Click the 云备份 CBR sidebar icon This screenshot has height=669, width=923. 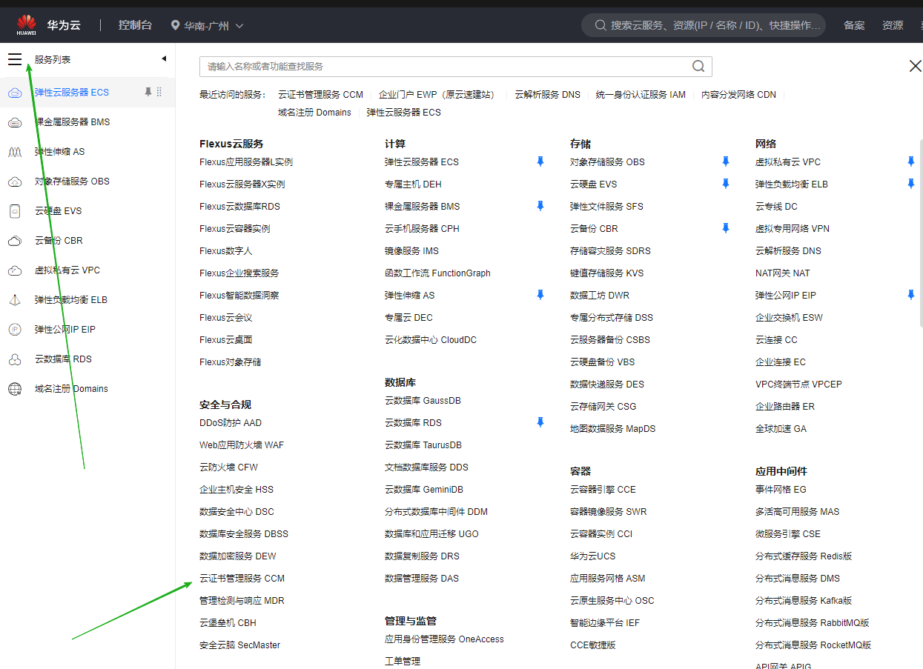click(14, 241)
